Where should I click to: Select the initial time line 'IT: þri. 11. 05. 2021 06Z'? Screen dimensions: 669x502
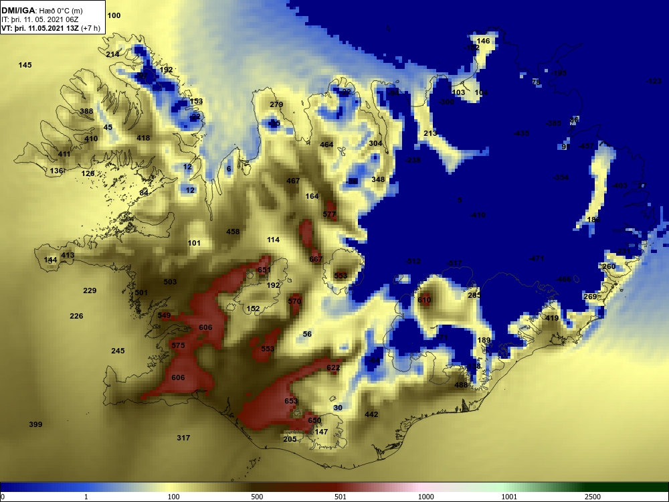pos(40,19)
